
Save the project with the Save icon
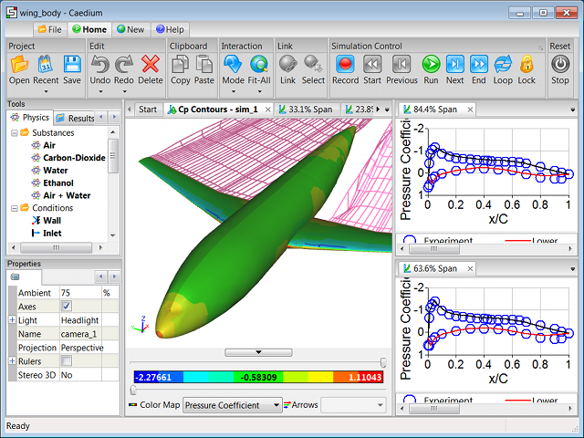click(72, 69)
